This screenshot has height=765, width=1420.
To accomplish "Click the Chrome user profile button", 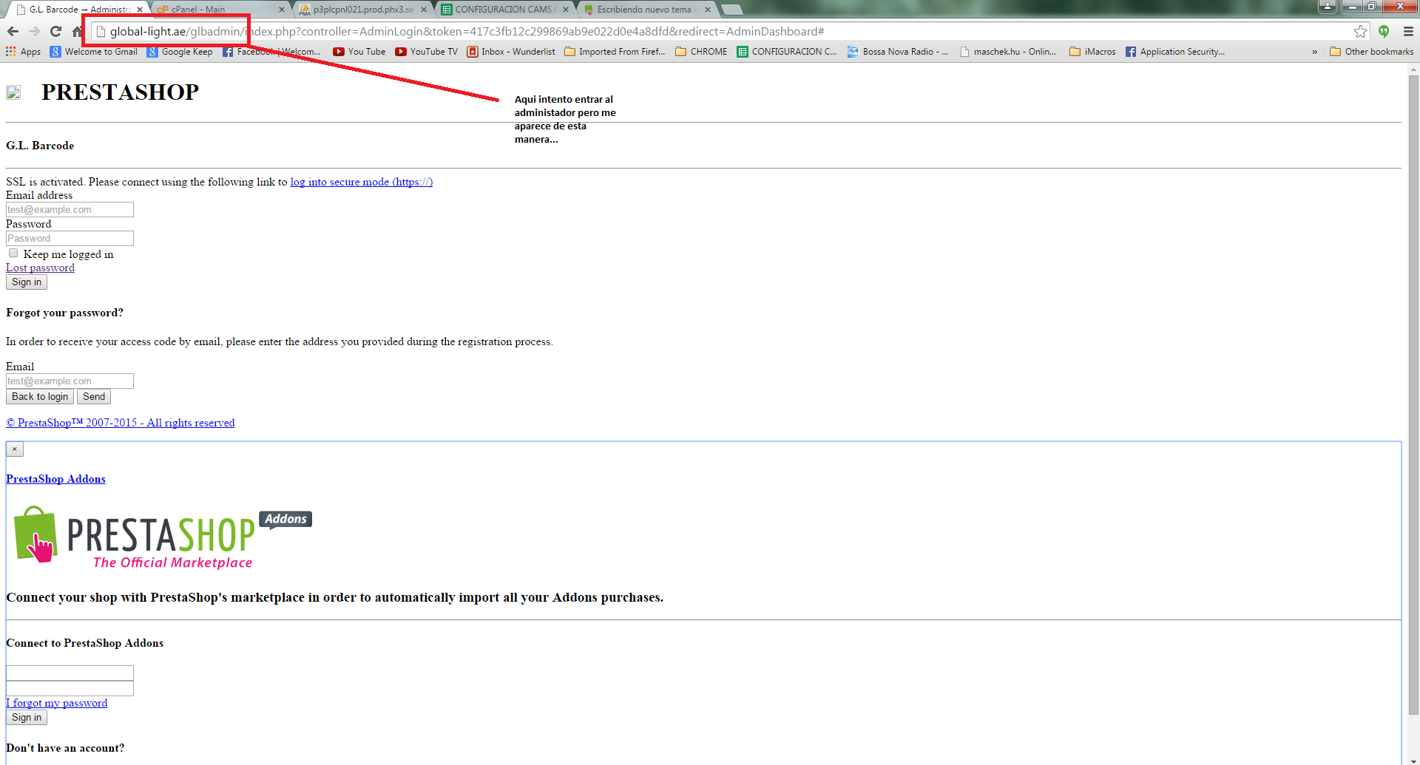I will click(1328, 6).
